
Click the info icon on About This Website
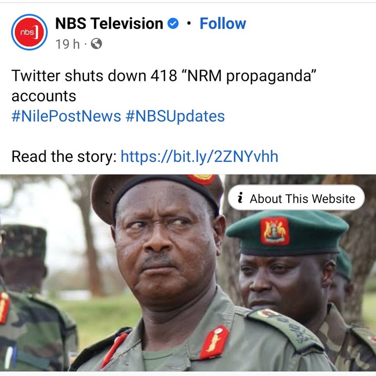(x=240, y=198)
